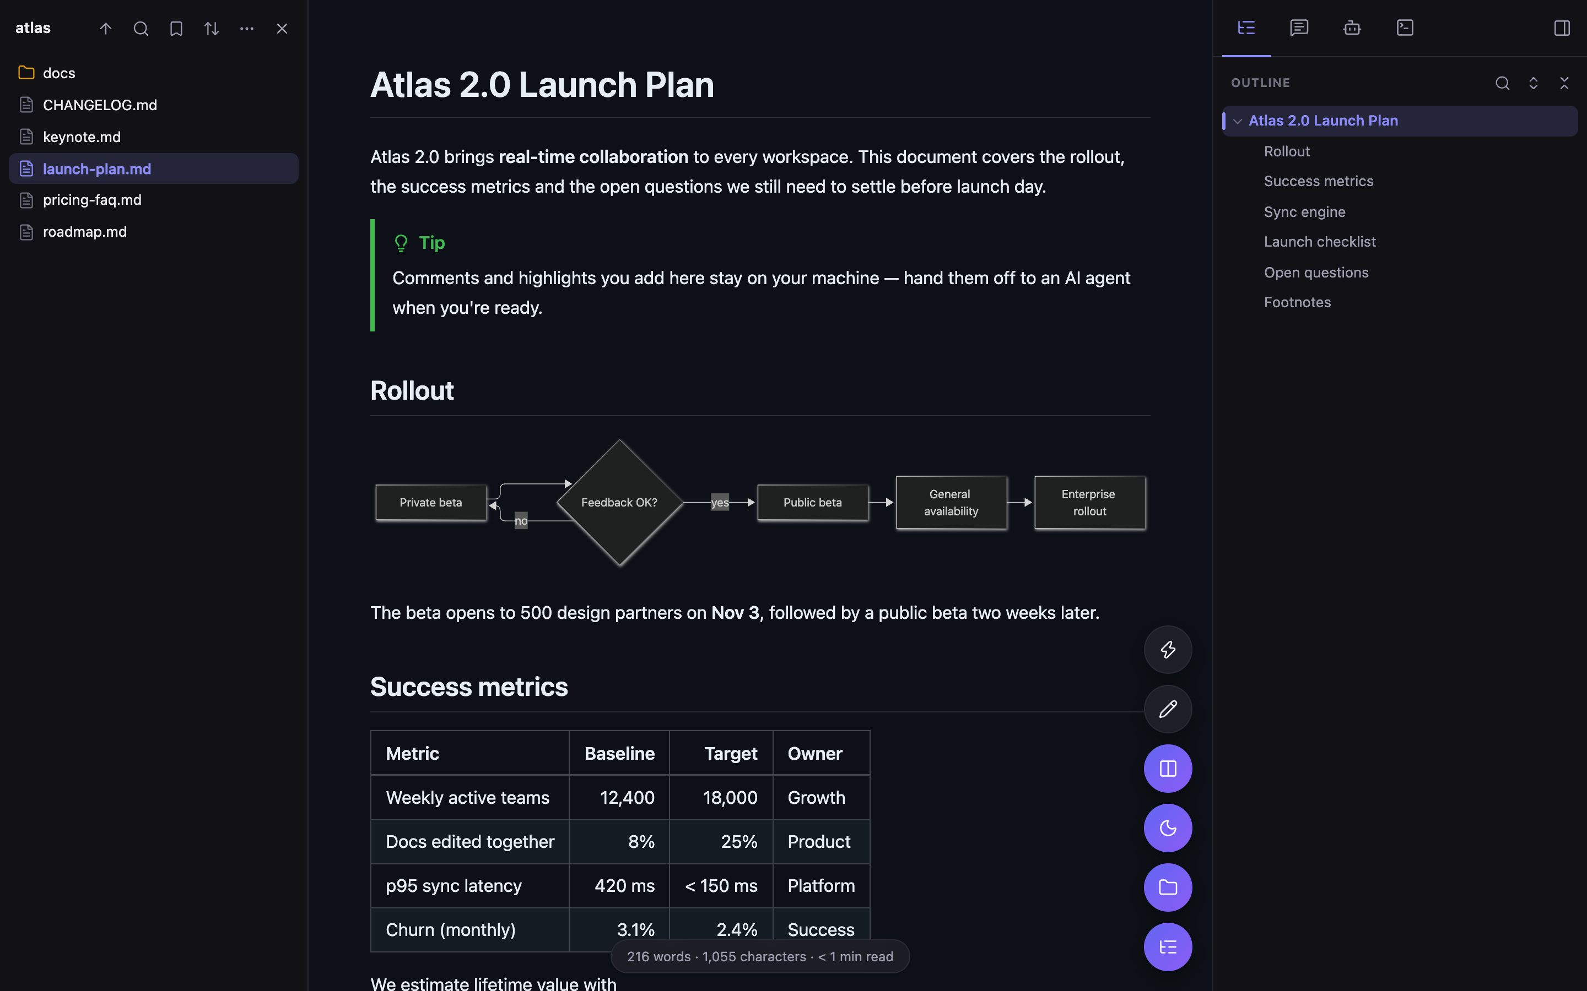Open CHANGELOG.md file

click(x=153, y=105)
